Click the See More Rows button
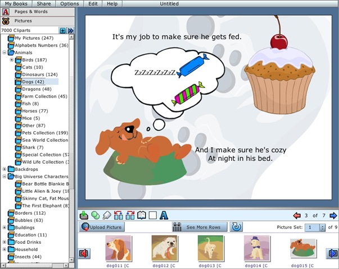Screen dimensions: 339x269 [200, 227]
